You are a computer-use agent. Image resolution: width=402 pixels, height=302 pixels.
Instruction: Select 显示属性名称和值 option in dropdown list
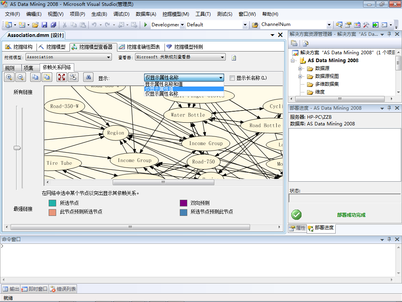tap(184, 84)
